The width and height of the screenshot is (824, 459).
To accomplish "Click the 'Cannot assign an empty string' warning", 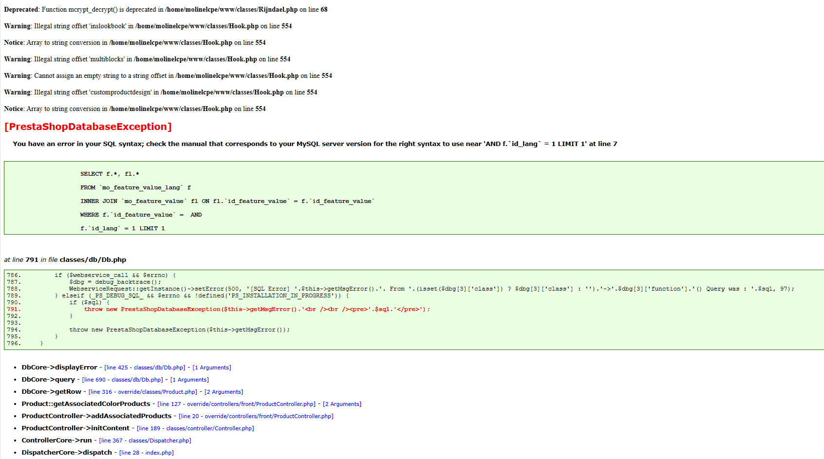I will pos(168,75).
